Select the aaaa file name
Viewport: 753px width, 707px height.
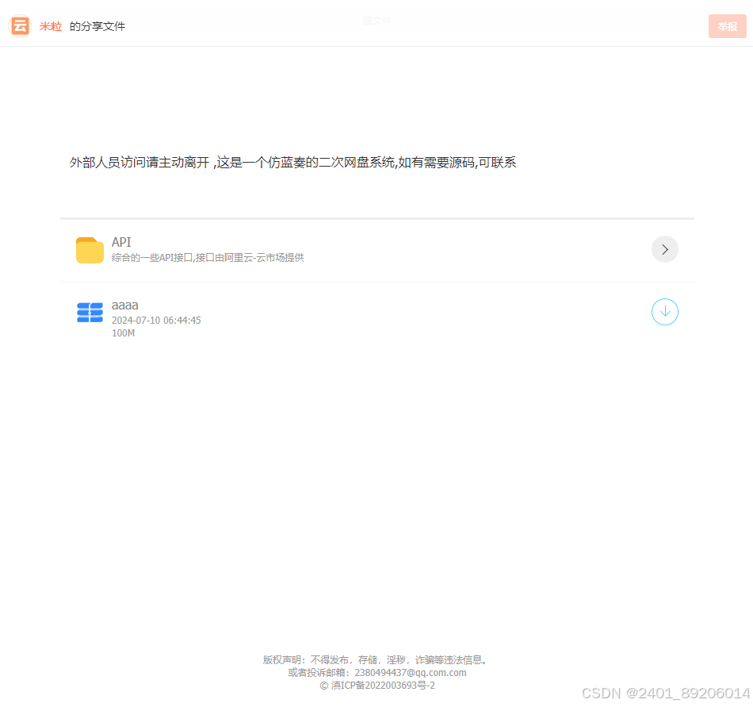coord(125,305)
